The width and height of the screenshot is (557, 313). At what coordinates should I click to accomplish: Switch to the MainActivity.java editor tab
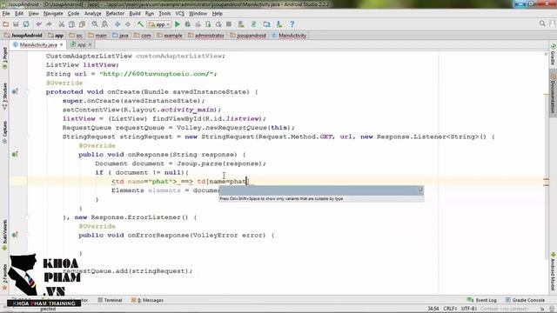click(38, 44)
